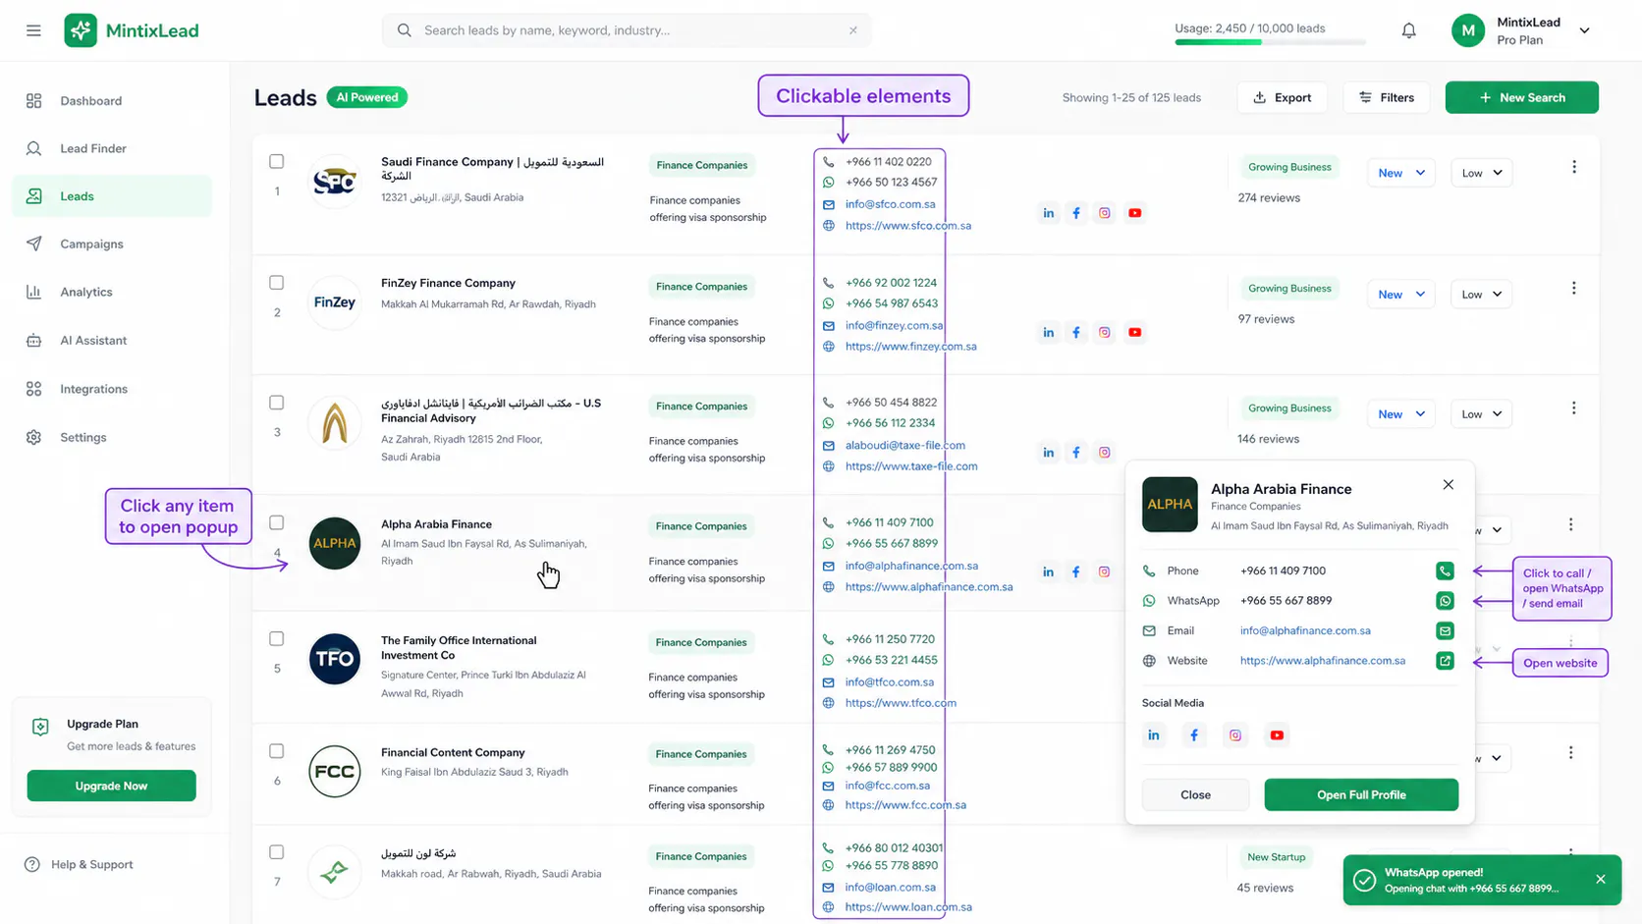Click the open website icon in popup

1445,661
